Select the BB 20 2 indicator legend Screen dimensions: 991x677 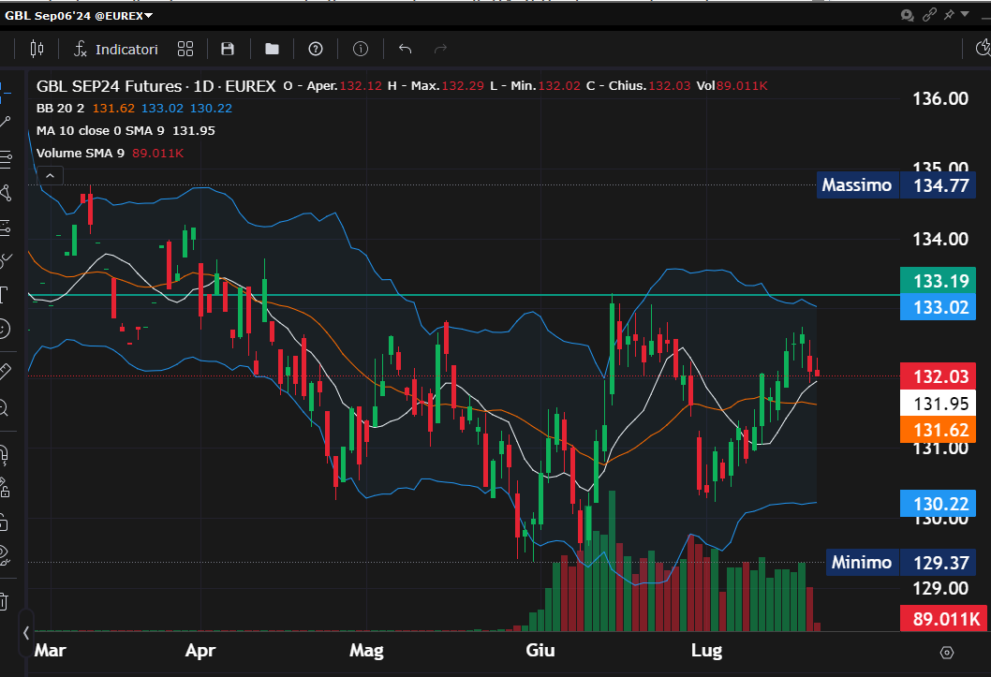60,109
